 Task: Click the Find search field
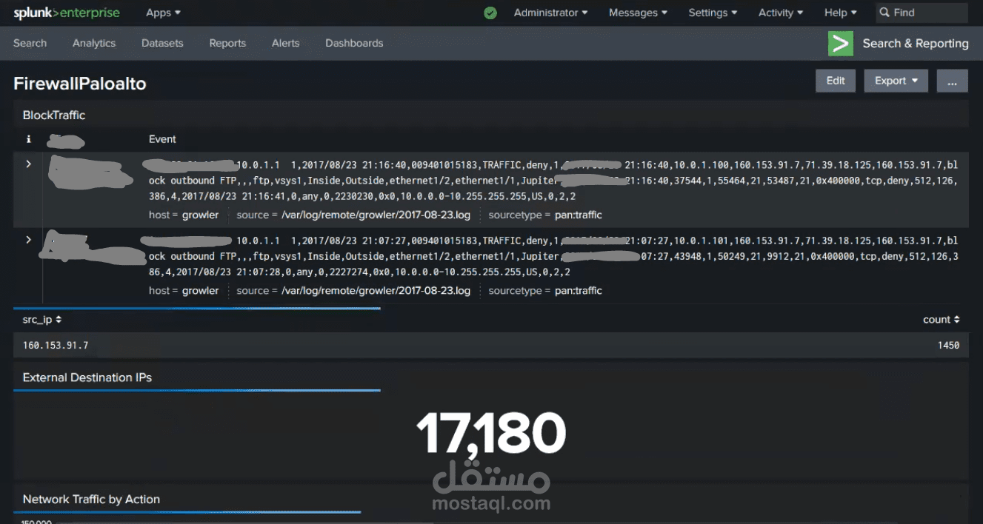pos(922,13)
